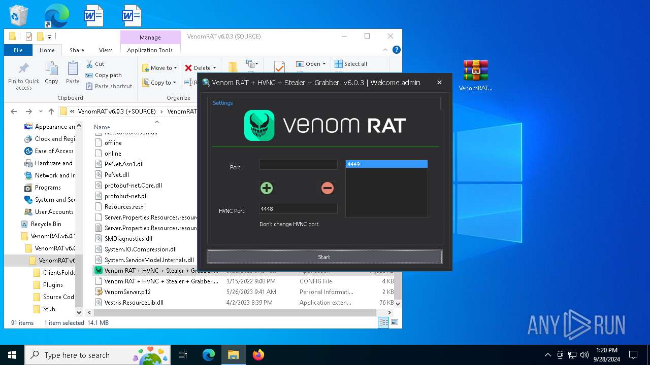Image resolution: width=650 pixels, height=365 pixels.
Task: Click the Windows Start button
Action: click(12, 355)
